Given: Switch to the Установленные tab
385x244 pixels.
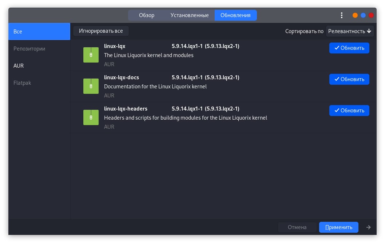Looking at the screenshot, I should pos(190,15).
